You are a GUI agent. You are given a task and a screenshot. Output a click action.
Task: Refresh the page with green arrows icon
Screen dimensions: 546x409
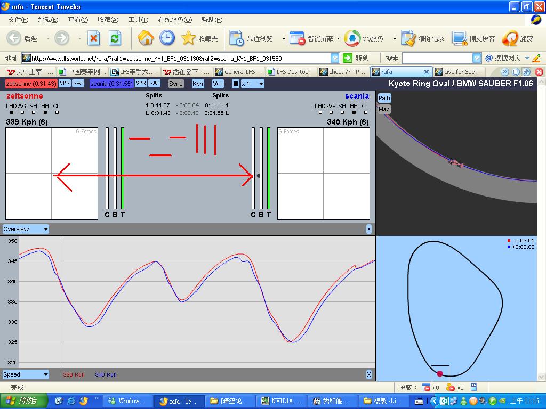point(115,38)
